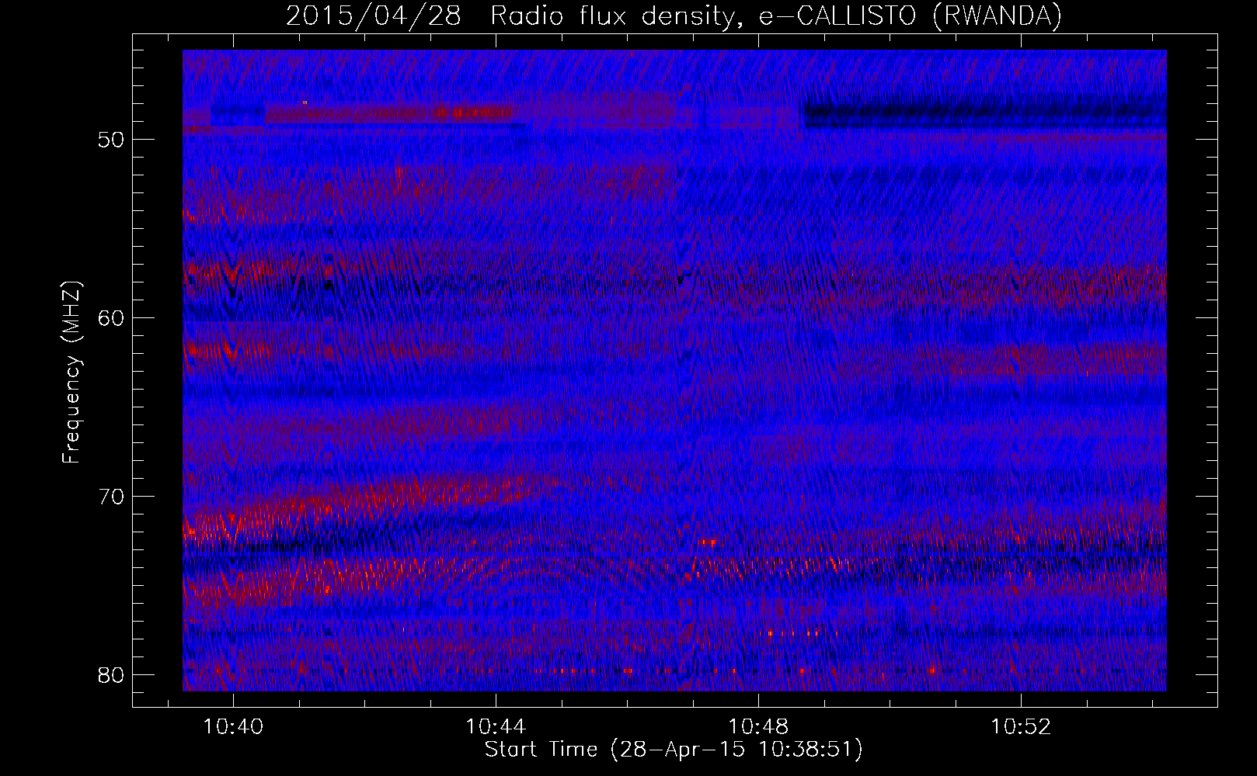Click the plot title "2015/04/28 Radio flux density, e-CALLISTO (RWANDA)"
The image size is (1257, 776).
pos(674,16)
